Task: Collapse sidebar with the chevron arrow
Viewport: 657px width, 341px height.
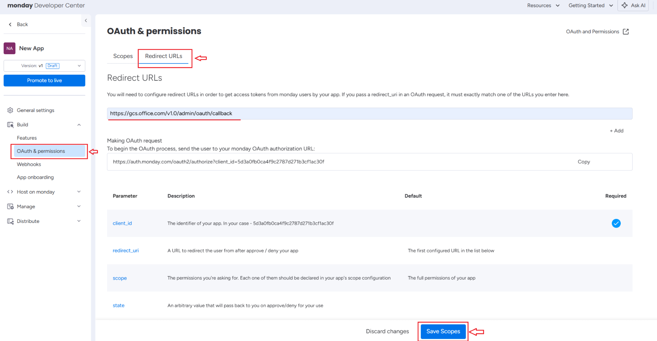Action: click(x=86, y=20)
